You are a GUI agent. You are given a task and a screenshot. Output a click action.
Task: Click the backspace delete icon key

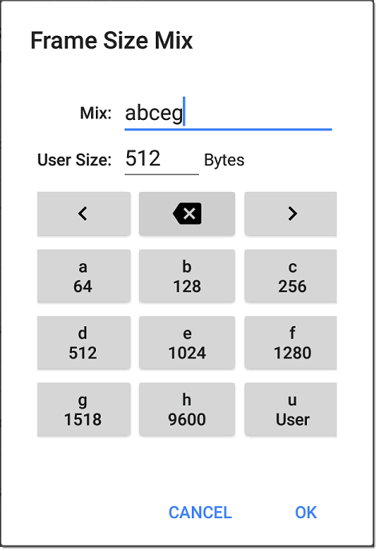[187, 214]
